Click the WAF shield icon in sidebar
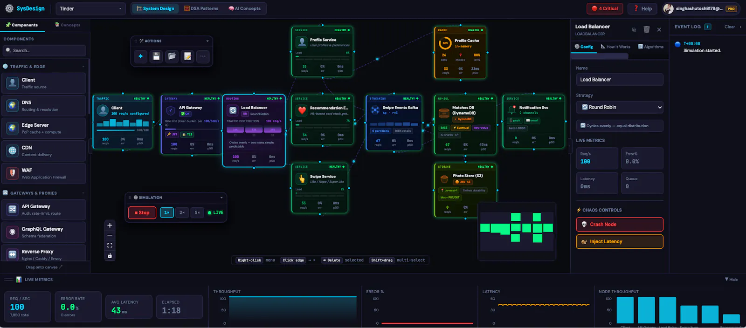This screenshot has height=328, width=746. pyautogui.click(x=13, y=173)
